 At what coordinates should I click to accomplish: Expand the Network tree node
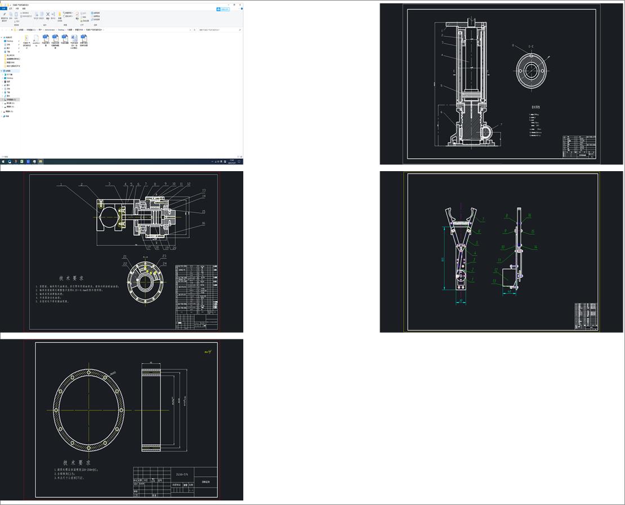point(1,117)
